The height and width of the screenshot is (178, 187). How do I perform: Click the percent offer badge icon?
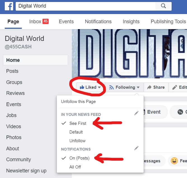tap(180, 112)
